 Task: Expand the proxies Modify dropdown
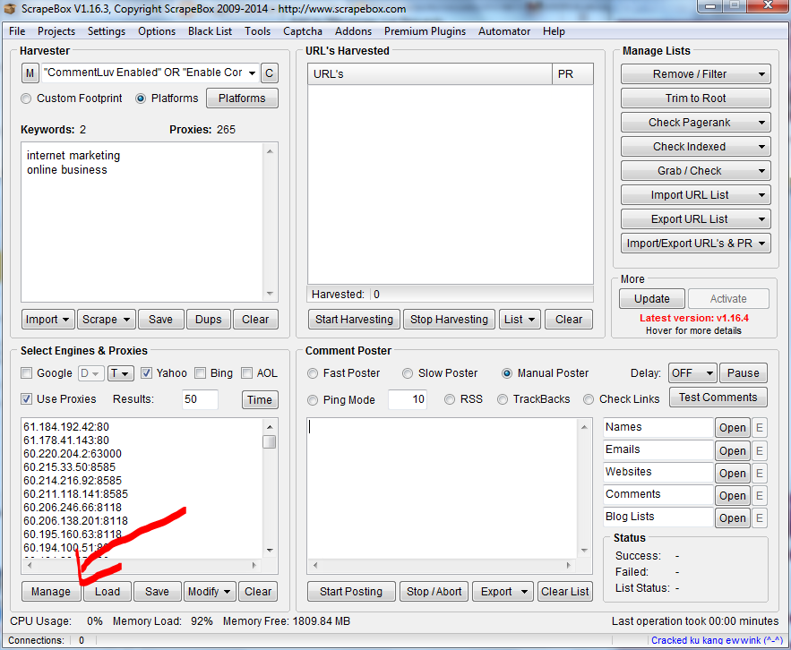(x=209, y=592)
